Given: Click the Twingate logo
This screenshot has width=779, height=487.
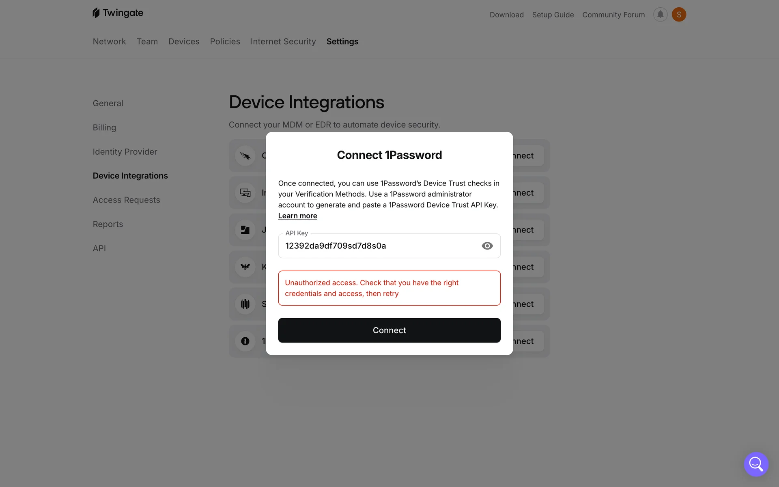Looking at the screenshot, I should [x=118, y=13].
